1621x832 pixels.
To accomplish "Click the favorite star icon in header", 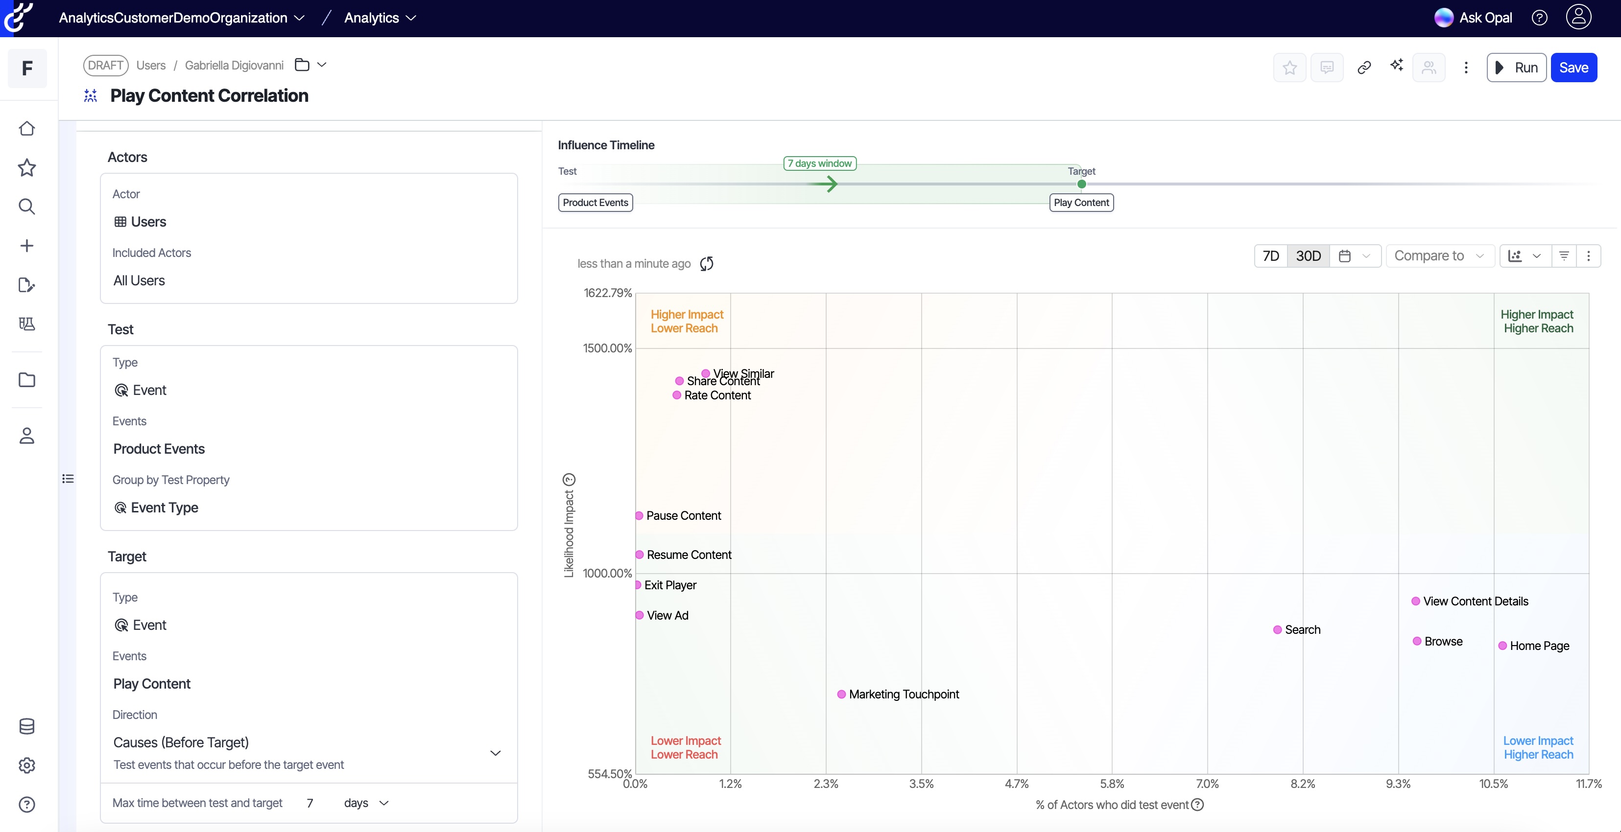I will click(1289, 68).
